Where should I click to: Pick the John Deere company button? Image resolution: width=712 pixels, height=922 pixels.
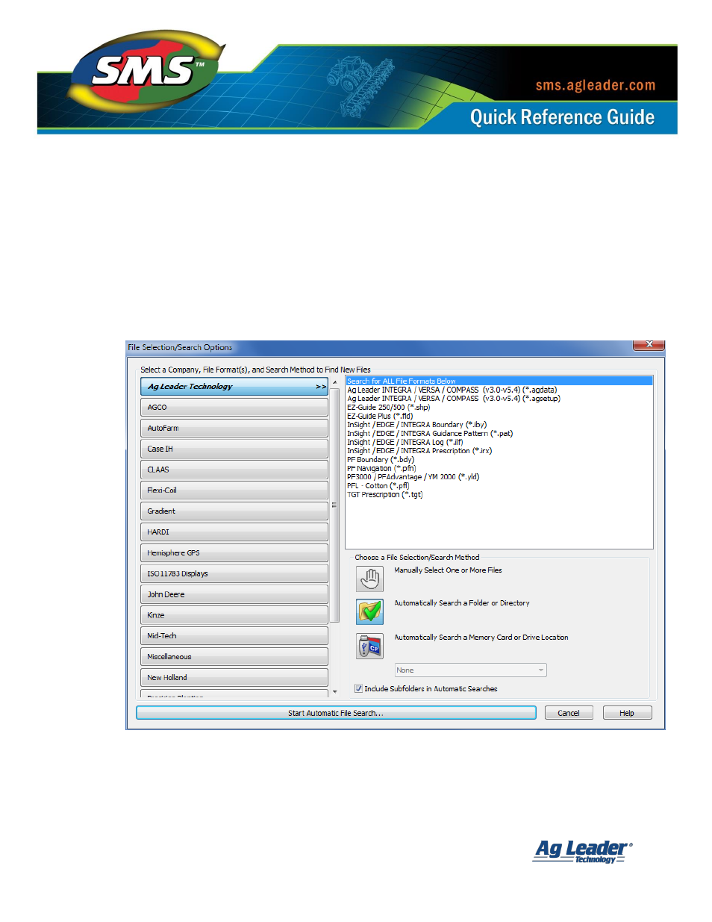point(234,595)
